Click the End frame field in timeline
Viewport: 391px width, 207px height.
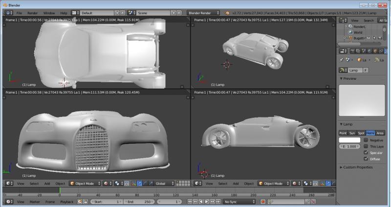pos(139,202)
